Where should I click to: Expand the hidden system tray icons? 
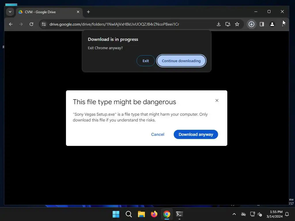click(234, 214)
